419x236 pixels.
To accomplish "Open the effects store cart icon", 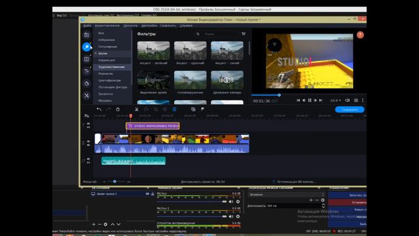I will (x=244, y=33).
